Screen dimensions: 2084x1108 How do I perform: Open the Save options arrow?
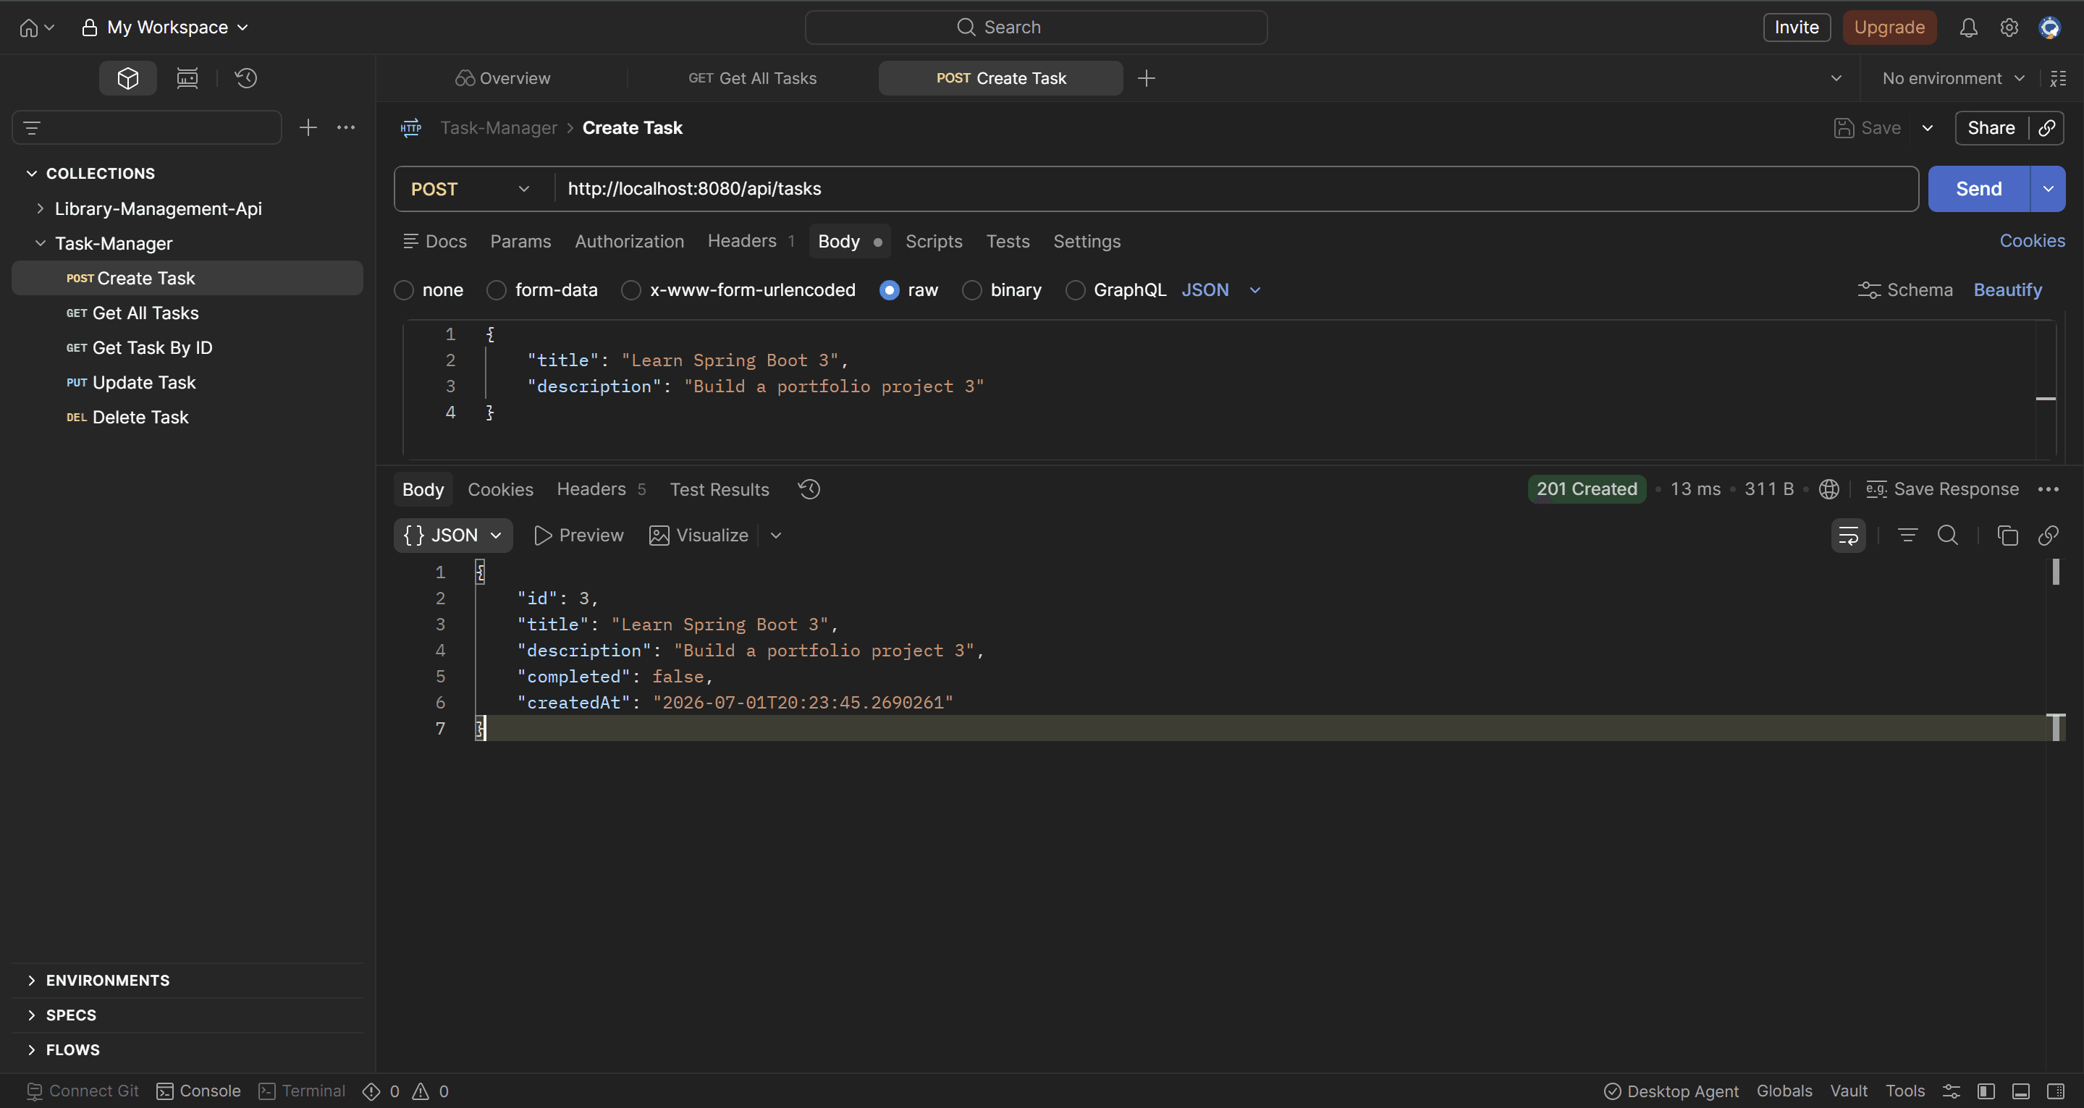pos(1928,128)
